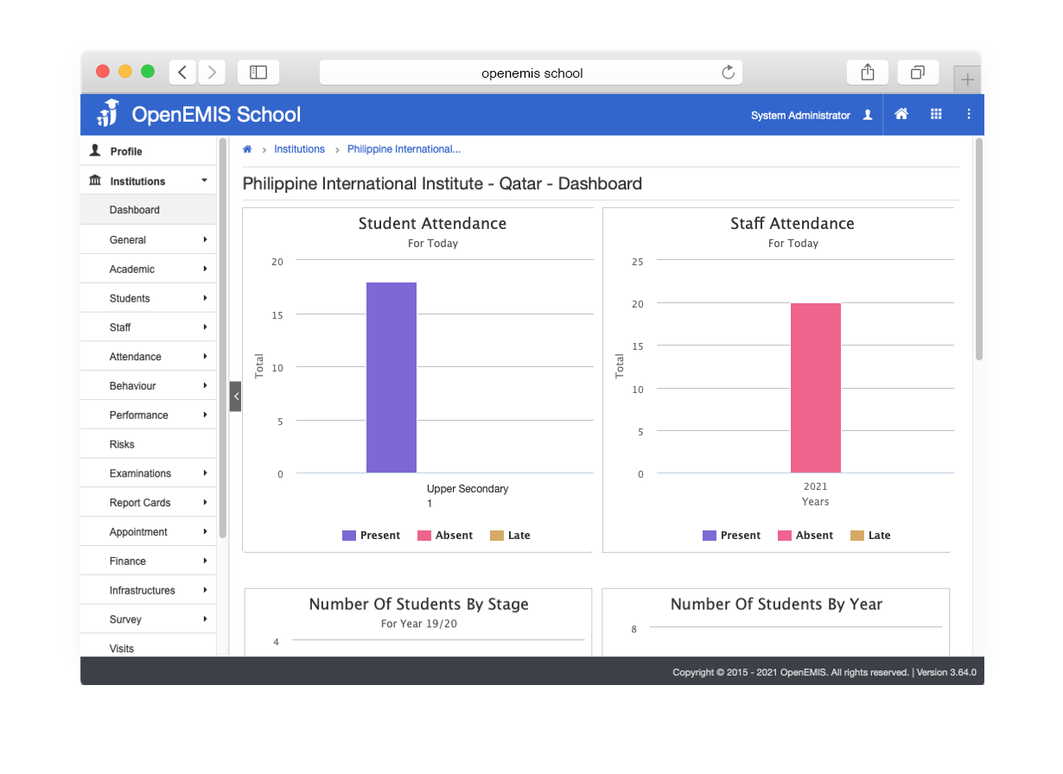
Task: Toggle Absent series in Staff Attendance legend
Action: click(805, 536)
